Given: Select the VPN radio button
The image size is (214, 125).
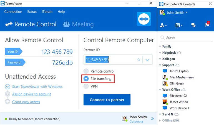Looking at the screenshot, I should pyautogui.click(x=86, y=86).
